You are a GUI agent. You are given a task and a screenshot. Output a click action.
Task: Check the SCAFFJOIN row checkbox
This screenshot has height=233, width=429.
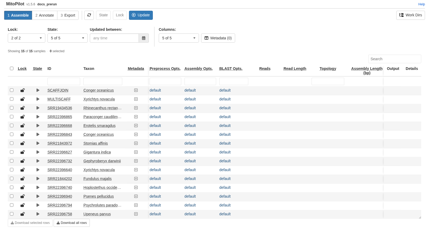point(12,90)
